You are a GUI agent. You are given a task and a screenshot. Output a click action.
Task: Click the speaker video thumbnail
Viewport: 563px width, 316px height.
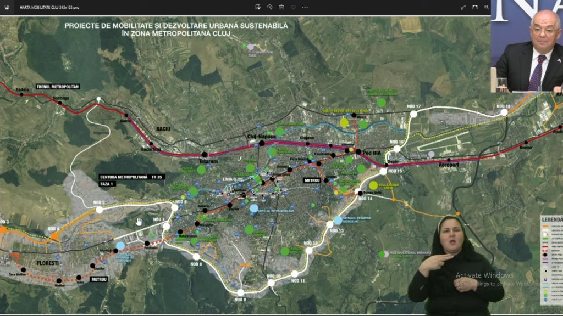click(x=527, y=46)
